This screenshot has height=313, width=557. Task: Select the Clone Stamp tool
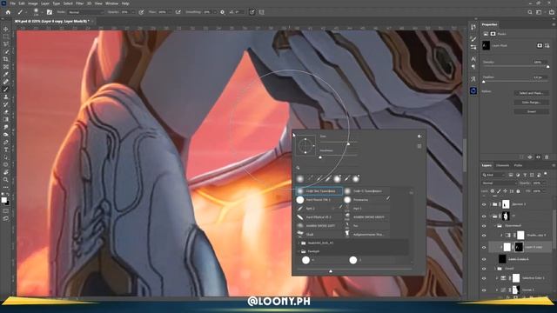[6, 97]
